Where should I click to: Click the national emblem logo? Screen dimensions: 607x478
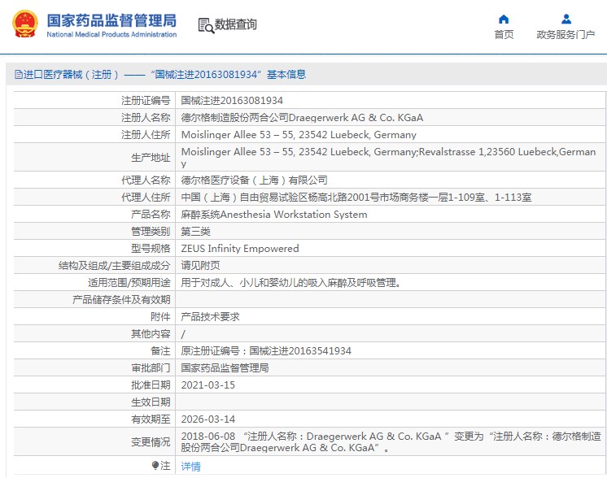tap(25, 24)
